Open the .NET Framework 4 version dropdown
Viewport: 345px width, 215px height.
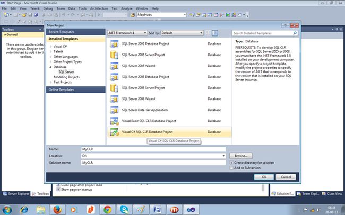click(x=145, y=33)
